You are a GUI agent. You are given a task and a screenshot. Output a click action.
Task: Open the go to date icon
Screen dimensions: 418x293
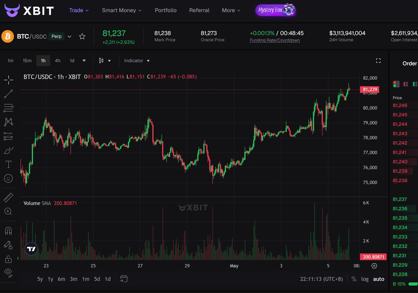click(124, 279)
